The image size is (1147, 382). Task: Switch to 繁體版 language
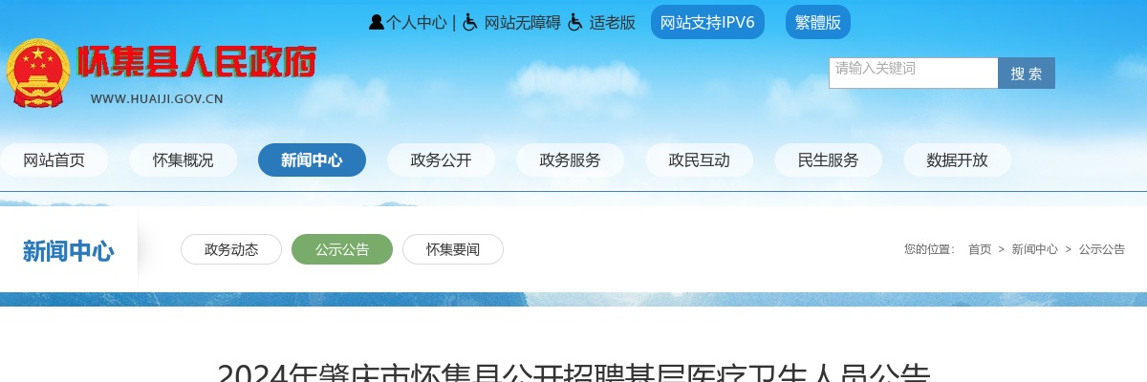pyautogui.click(x=818, y=22)
